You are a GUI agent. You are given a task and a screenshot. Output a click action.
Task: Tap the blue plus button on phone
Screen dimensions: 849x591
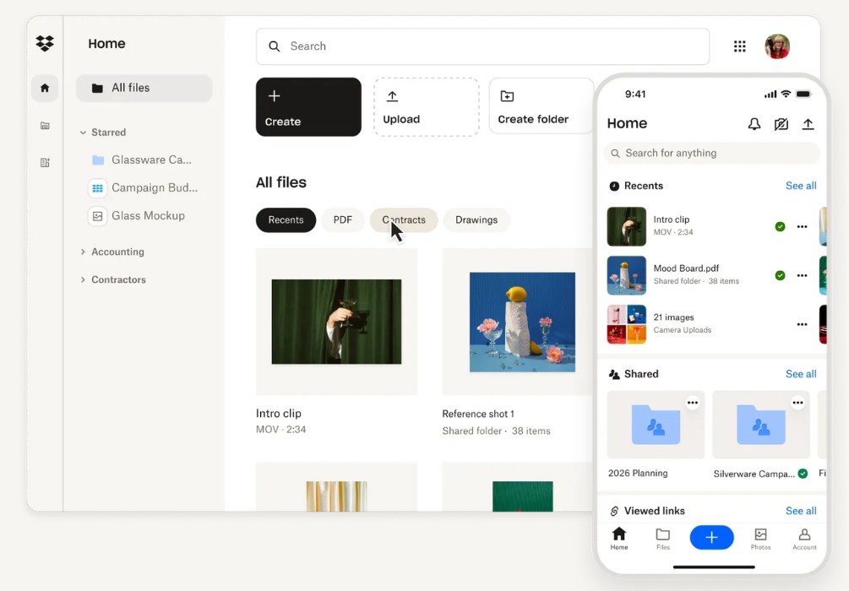pyautogui.click(x=711, y=538)
